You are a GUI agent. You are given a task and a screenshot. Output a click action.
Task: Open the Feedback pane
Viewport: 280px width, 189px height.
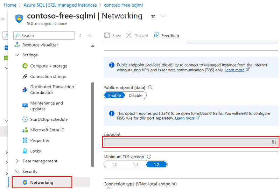pos(167,36)
